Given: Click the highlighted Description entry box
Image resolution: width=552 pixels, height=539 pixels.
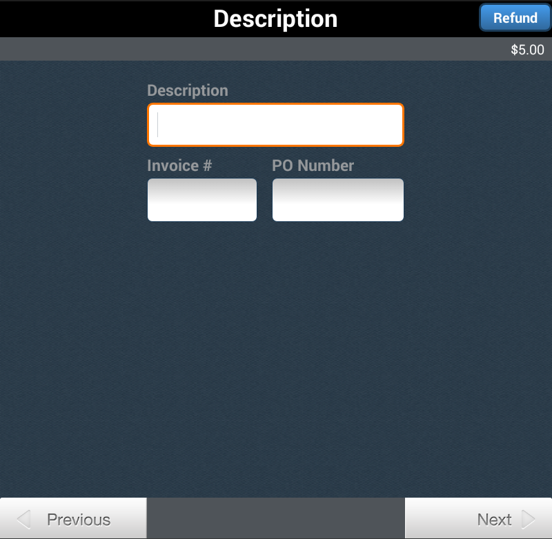Looking at the screenshot, I should tap(275, 124).
